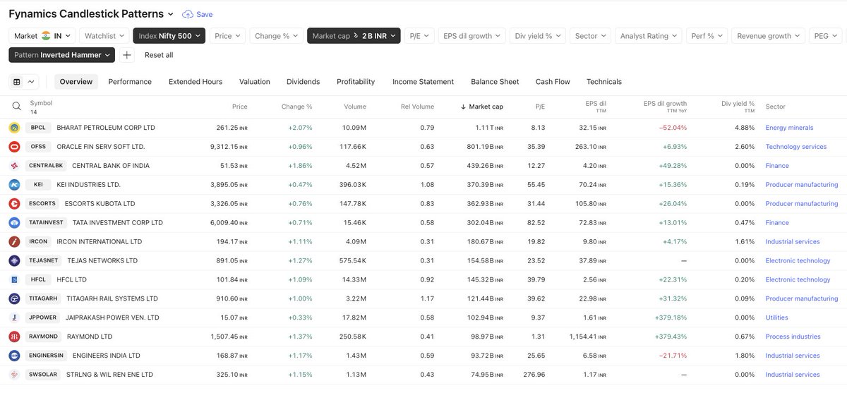Image resolution: width=847 pixels, height=405 pixels.
Task: Expand the Price filter dropdown
Action: click(x=227, y=36)
